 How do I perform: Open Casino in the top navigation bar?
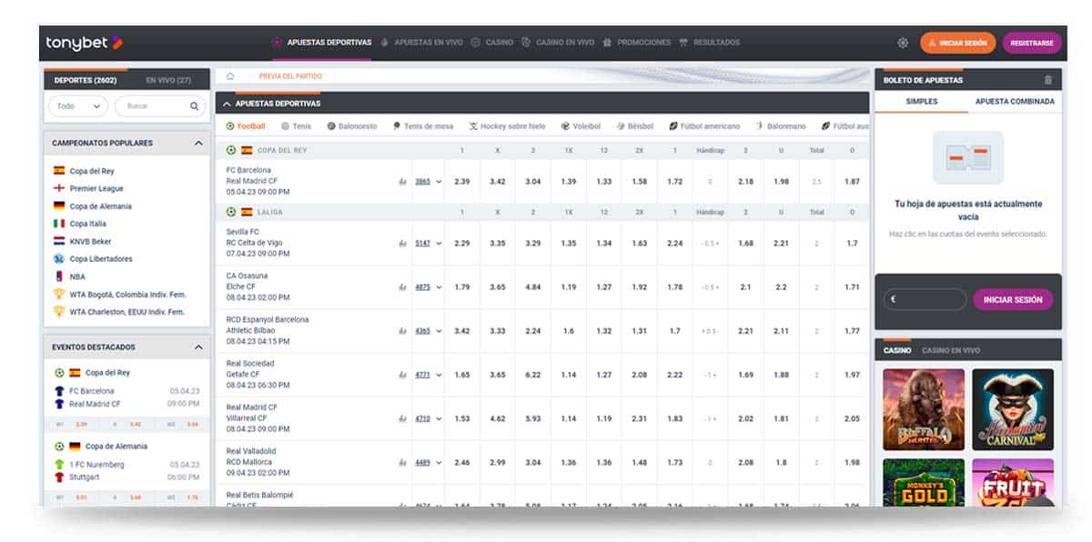[492, 43]
